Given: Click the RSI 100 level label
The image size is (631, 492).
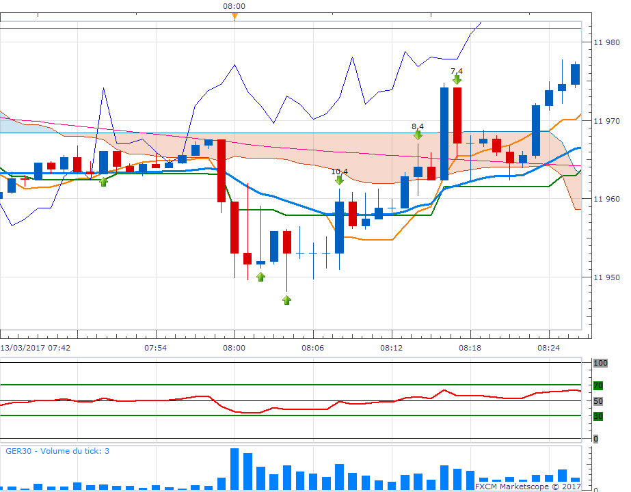Looking at the screenshot, I should coord(600,363).
